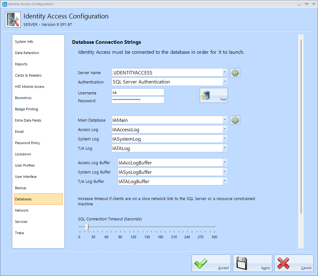Open the Authentication dropdown

(x=225, y=82)
